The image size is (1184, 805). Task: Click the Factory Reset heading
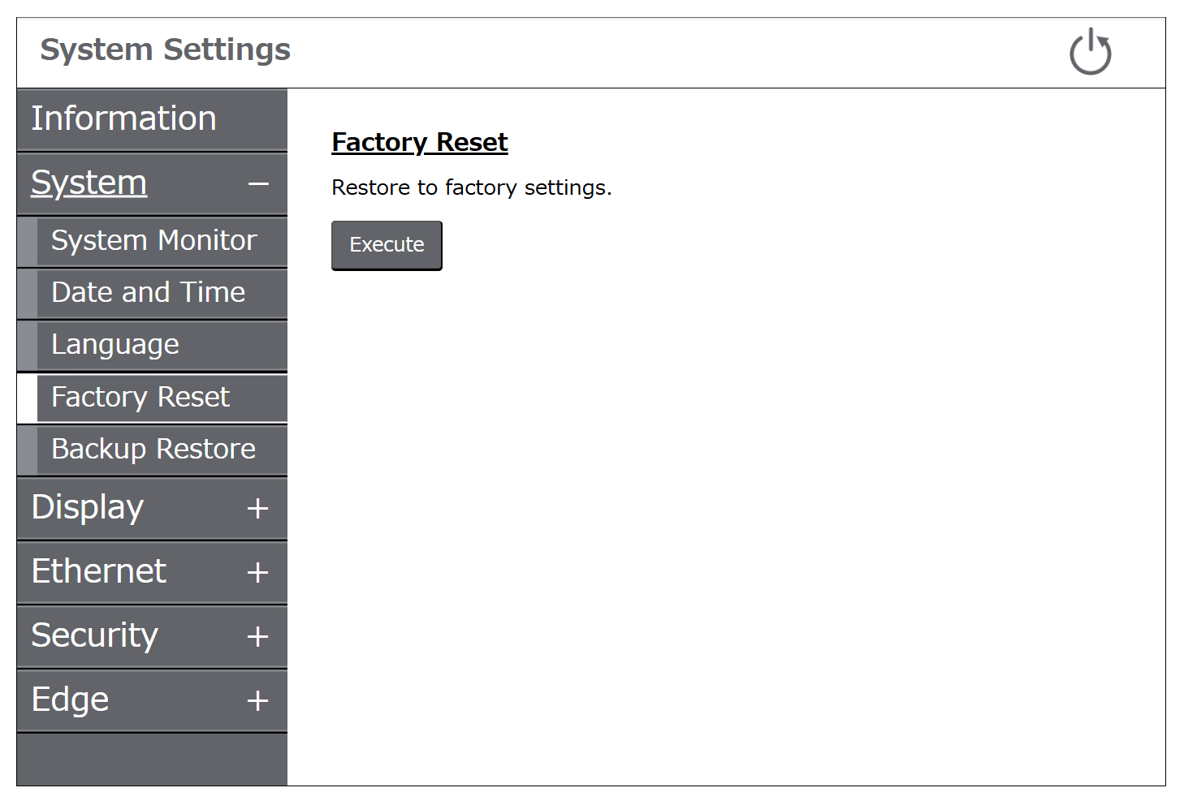(420, 143)
